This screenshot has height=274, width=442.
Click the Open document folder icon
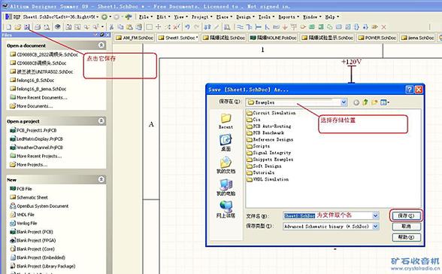[x=18, y=27]
